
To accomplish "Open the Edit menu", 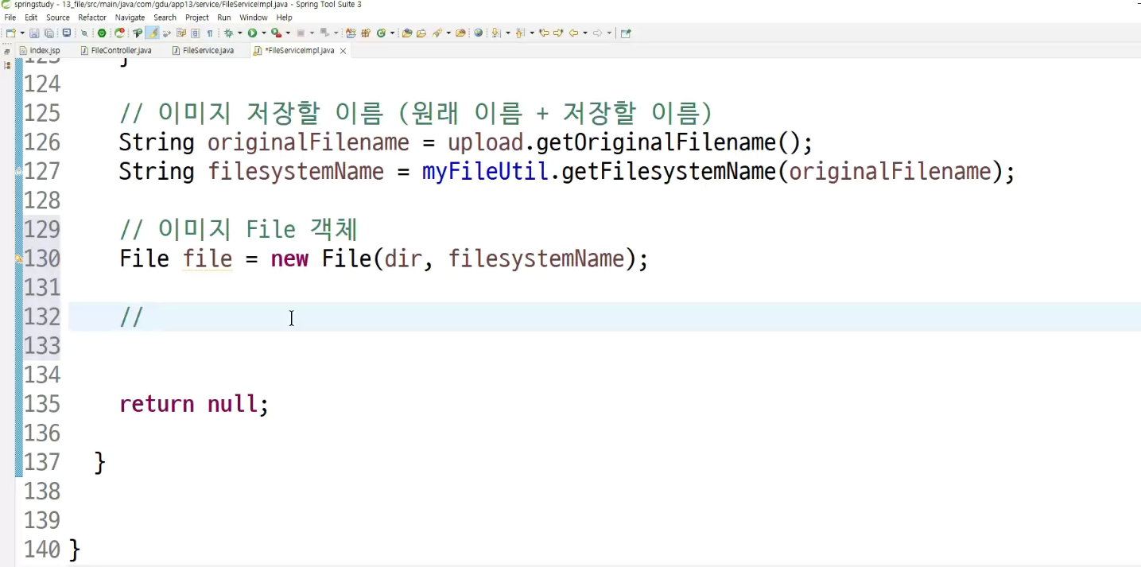I will click(x=31, y=17).
